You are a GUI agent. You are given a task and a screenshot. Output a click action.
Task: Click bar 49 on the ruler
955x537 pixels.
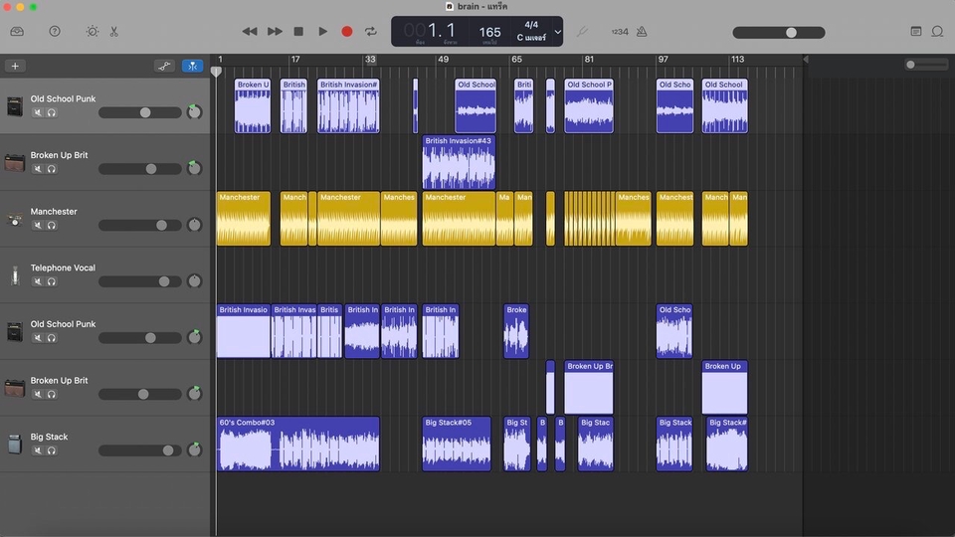[x=444, y=59]
